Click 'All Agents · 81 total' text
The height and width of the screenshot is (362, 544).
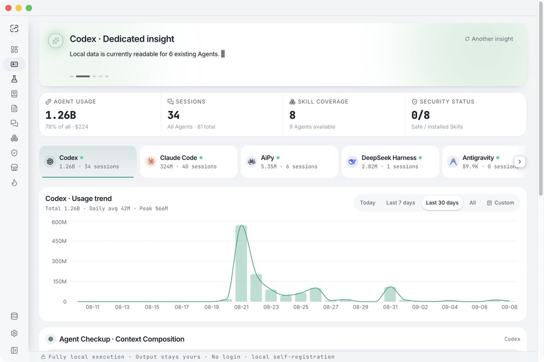tap(191, 127)
